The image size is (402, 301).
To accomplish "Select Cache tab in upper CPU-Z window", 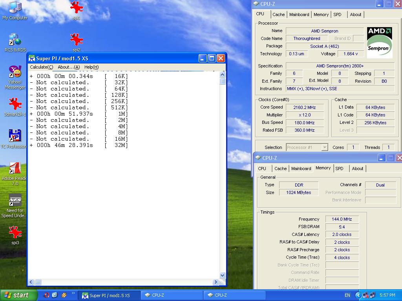I will (278, 15).
